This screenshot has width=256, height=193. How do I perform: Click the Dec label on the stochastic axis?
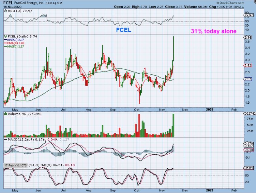point(185,190)
